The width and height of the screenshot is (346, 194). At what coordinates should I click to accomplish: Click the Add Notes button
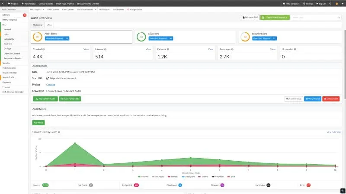(x=38, y=123)
